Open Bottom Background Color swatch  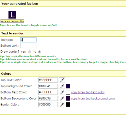(68, 98)
